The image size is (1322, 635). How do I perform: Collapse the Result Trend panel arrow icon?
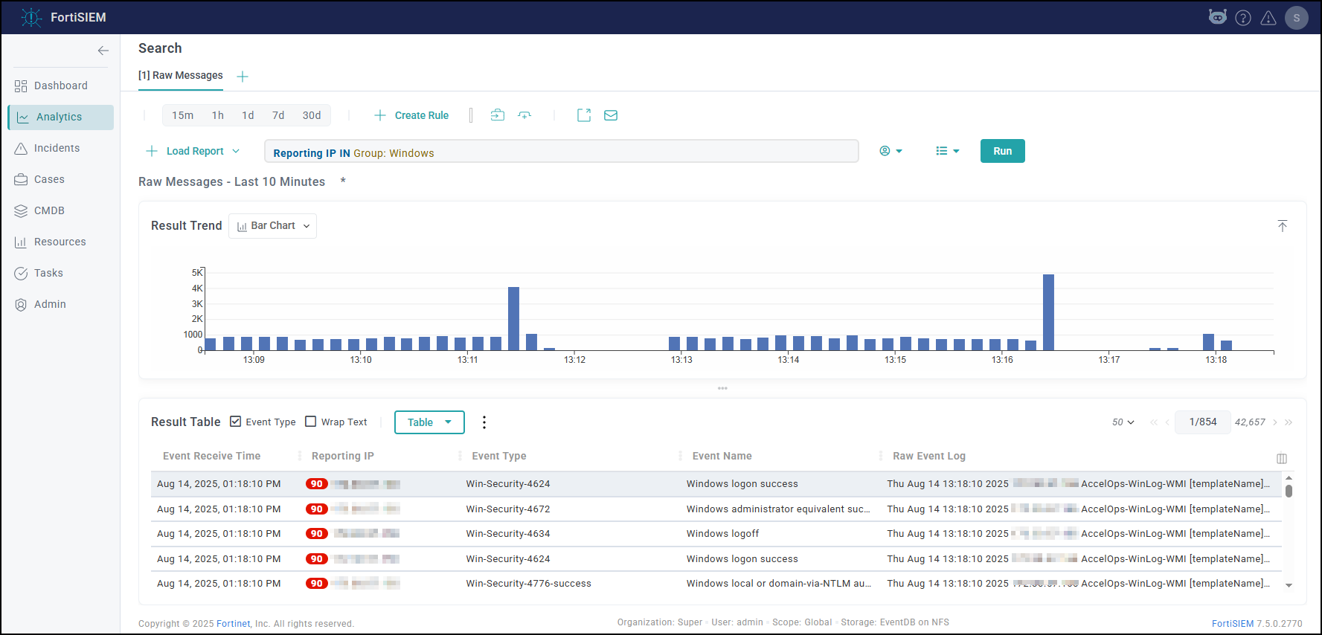[x=1283, y=226]
